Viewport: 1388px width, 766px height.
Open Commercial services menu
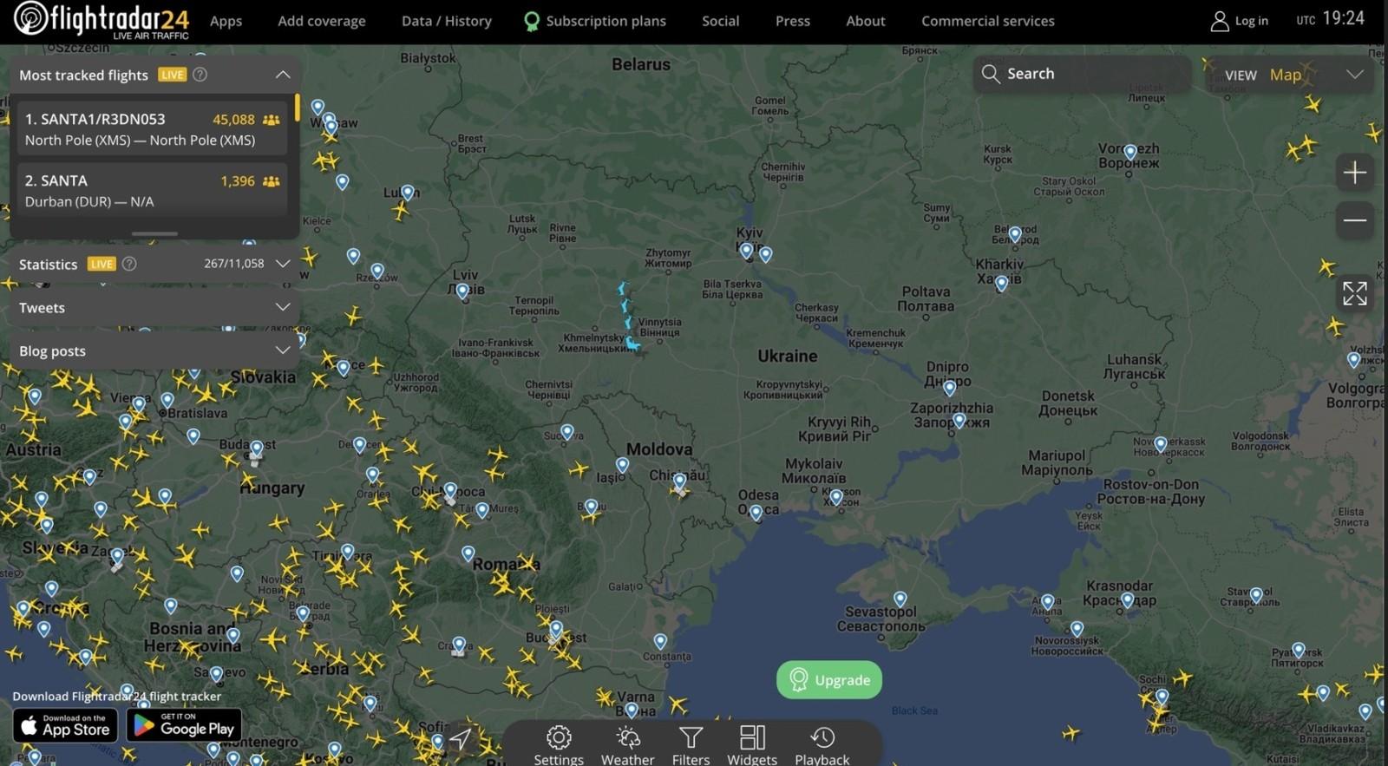coord(987,21)
